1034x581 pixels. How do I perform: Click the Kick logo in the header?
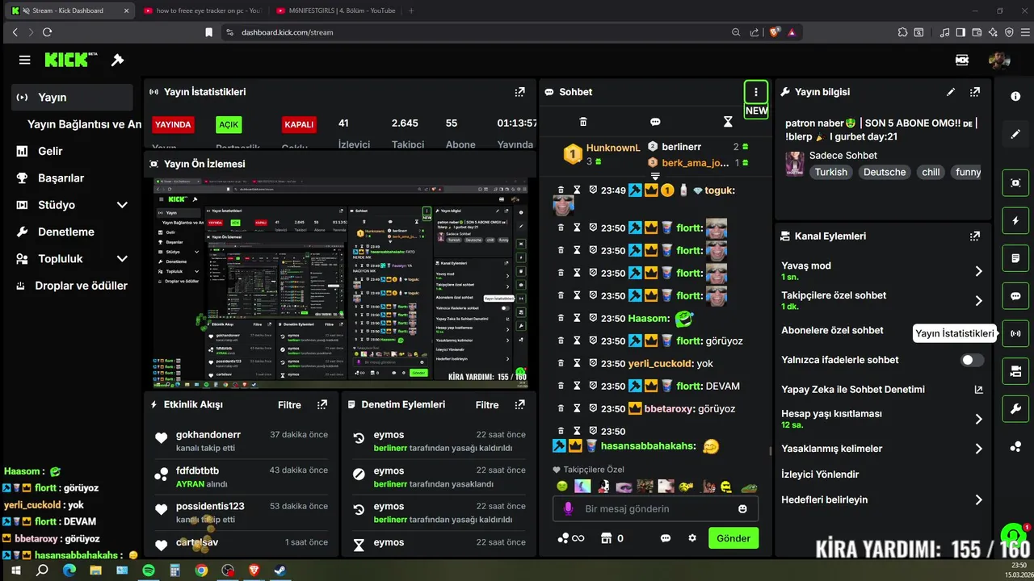click(x=70, y=60)
